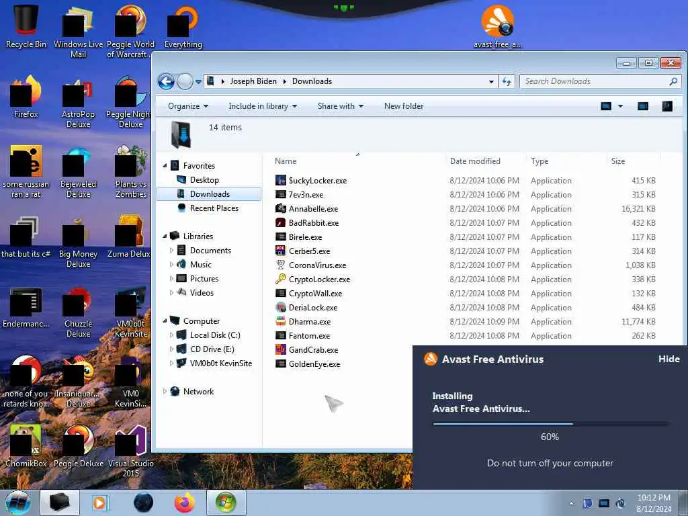
Task: Open the Share with menu
Action: coord(341,106)
